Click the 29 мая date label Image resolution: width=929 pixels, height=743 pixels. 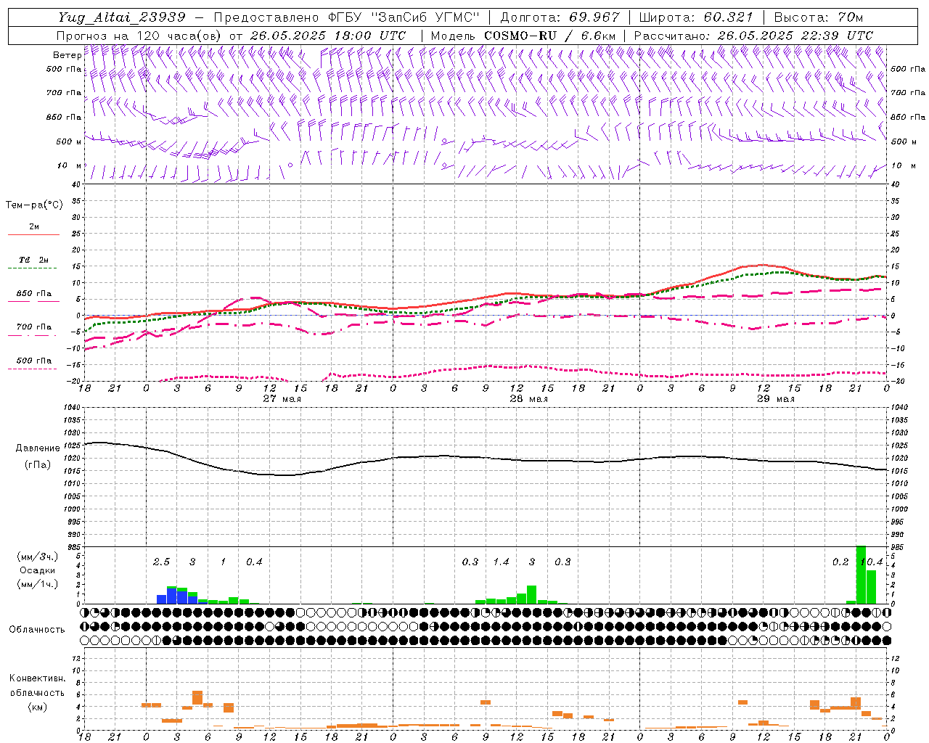(x=775, y=398)
